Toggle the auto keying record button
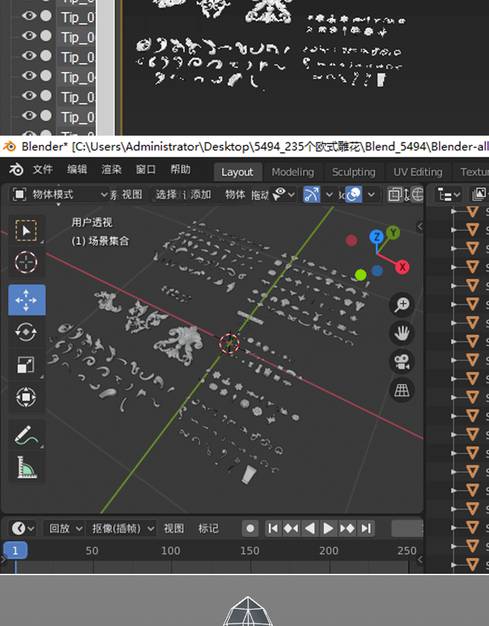 (x=250, y=528)
